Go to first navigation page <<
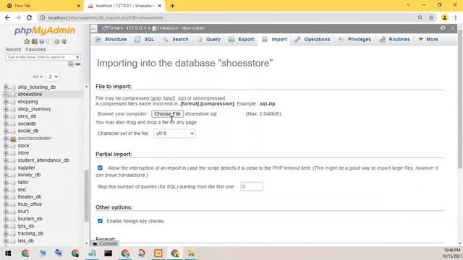Screen dimensions: 463x260 35,77
